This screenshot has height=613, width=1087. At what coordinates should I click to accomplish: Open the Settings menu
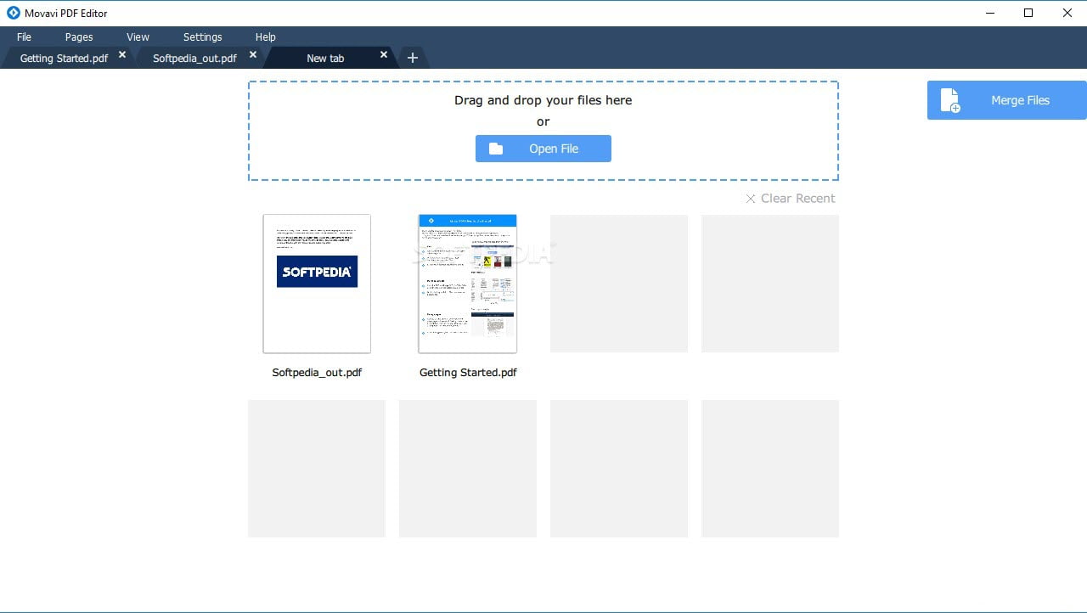pyautogui.click(x=203, y=37)
